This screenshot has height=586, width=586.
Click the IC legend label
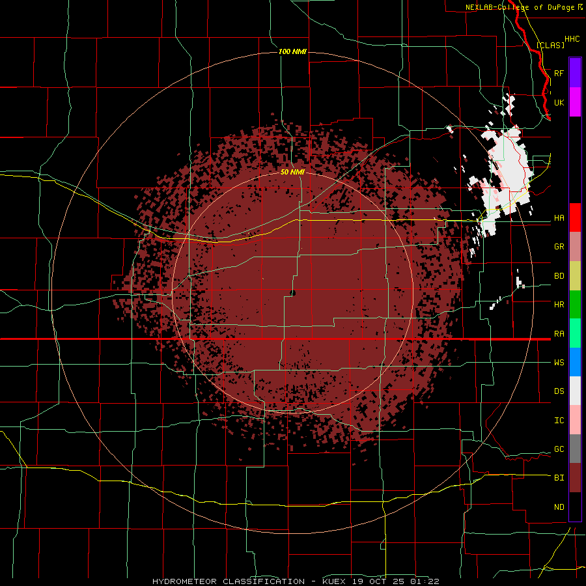click(x=559, y=421)
